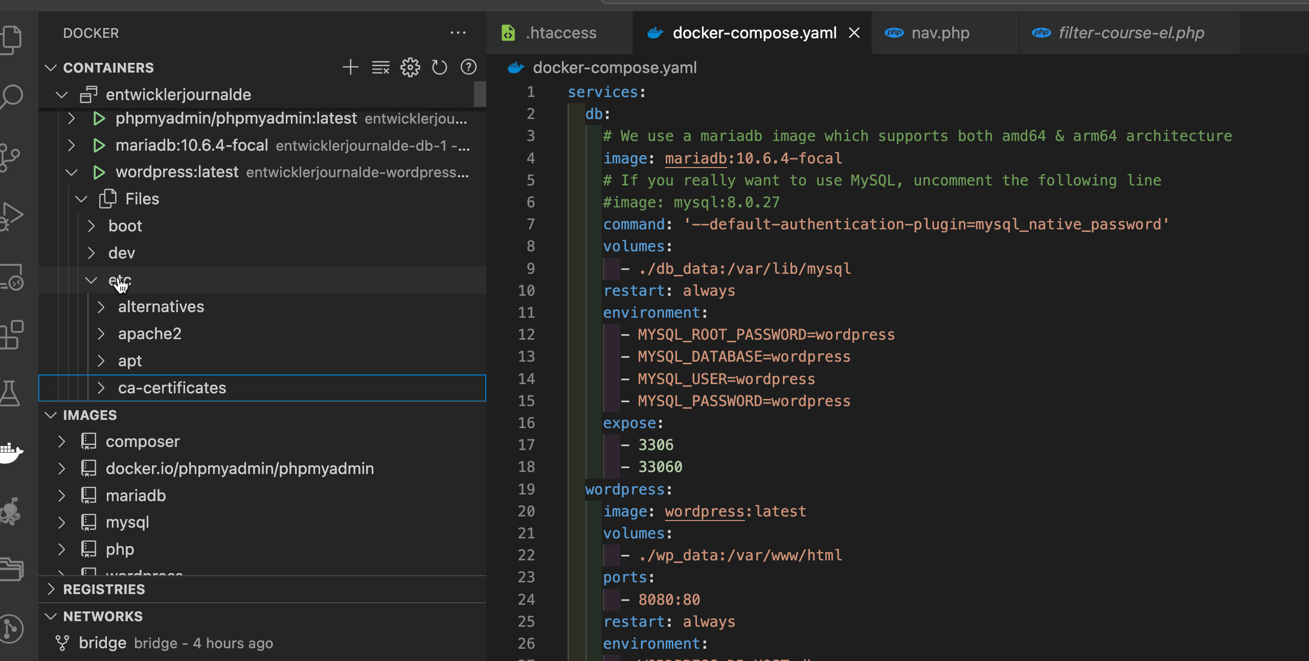Click the bridge network icon
This screenshot has height=661, width=1309.
(x=62, y=643)
